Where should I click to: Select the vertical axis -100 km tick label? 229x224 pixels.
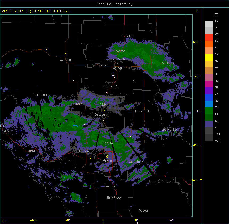tap(194, 180)
